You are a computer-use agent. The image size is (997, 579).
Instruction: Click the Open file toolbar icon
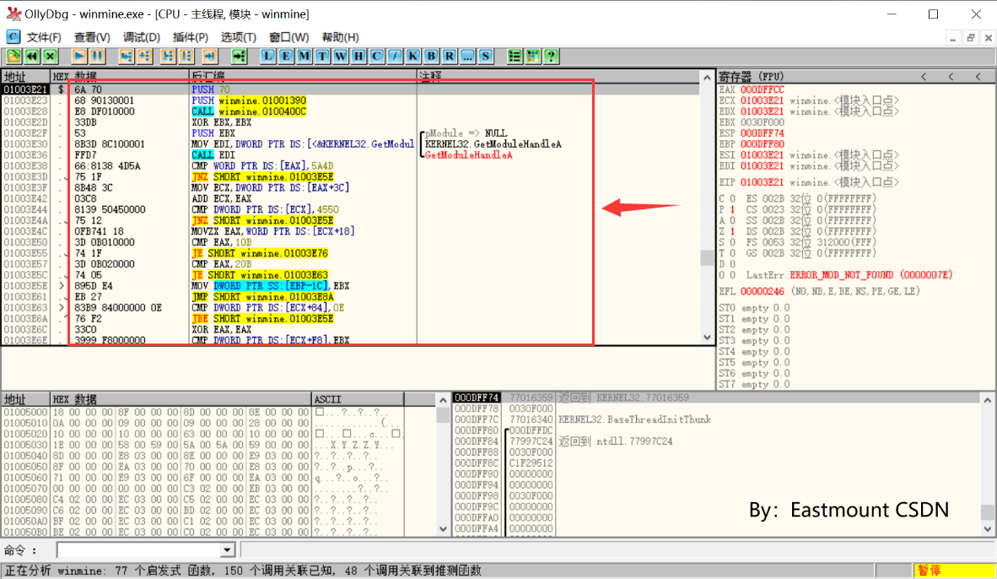click(x=13, y=56)
